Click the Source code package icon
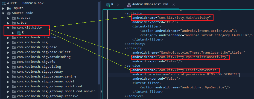 click(8, 13)
